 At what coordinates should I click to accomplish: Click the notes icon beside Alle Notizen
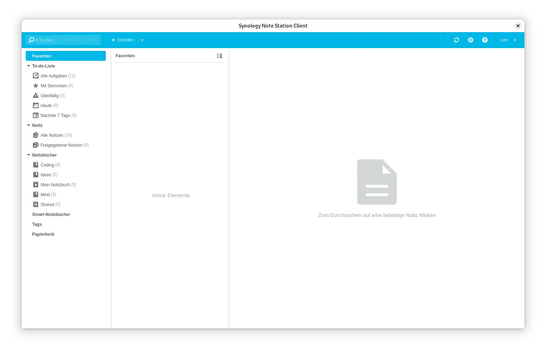(36, 135)
